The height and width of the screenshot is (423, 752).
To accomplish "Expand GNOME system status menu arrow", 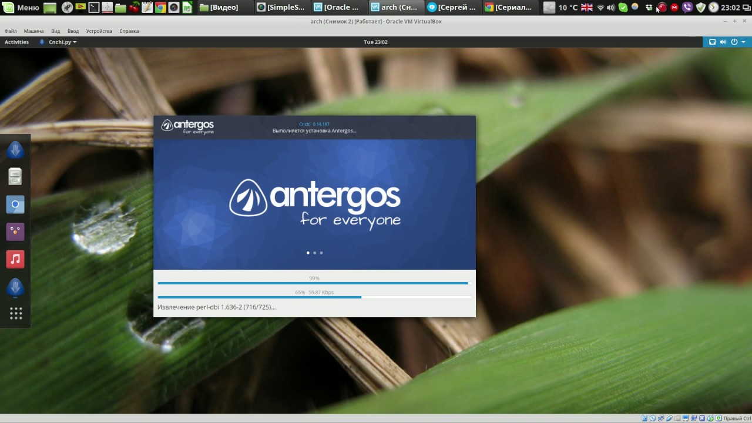I will coord(743,42).
